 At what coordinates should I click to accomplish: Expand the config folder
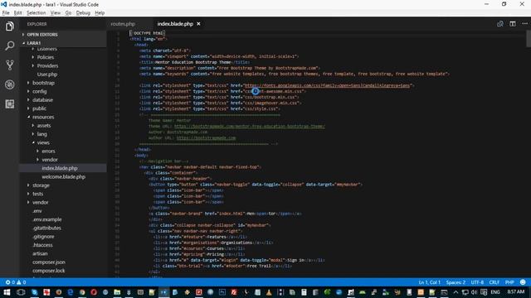point(40,91)
